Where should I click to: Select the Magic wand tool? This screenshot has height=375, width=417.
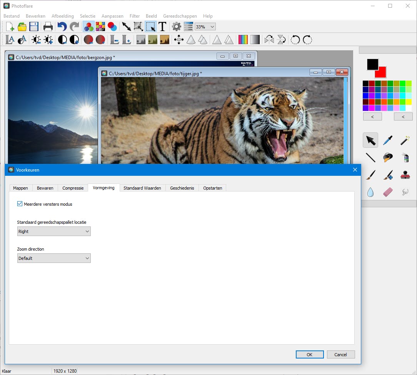(x=405, y=140)
